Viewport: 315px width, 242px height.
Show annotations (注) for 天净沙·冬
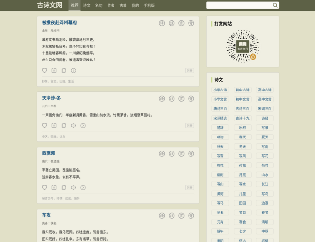tap(172, 99)
